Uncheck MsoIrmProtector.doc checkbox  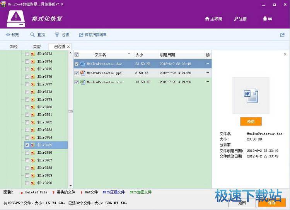click(77, 64)
